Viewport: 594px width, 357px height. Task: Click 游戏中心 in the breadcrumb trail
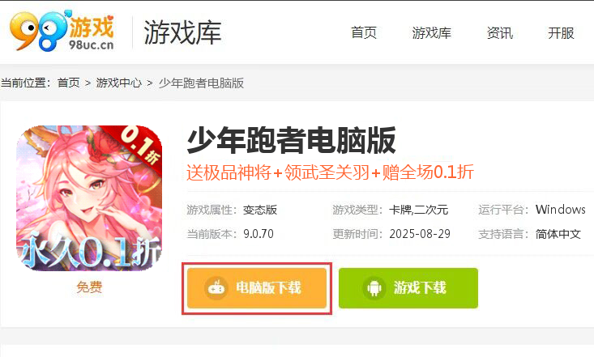click(118, 83)
